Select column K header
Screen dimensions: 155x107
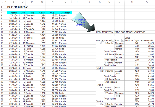coord(100,2)
